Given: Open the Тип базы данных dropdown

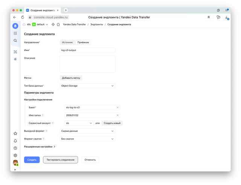Looking at the screenshot, I should (87, 86).
